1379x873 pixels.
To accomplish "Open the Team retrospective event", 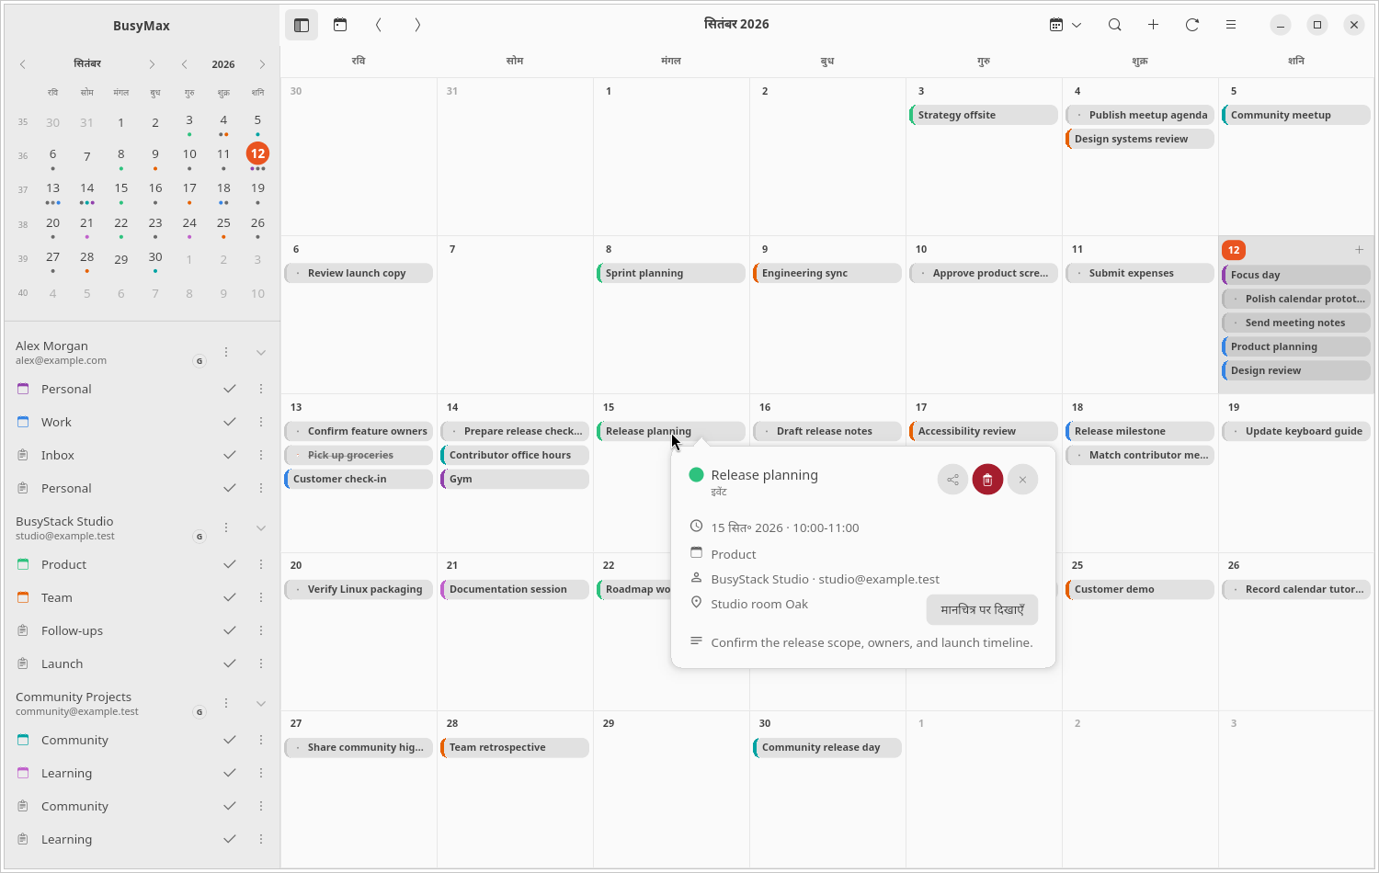I will coord(515,747).
